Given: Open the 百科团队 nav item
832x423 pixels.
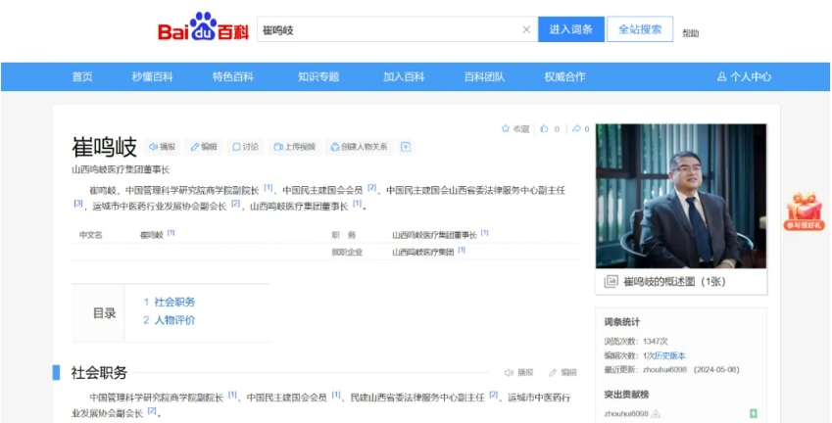Looking at the screenshot, I should tap(484, 76).
